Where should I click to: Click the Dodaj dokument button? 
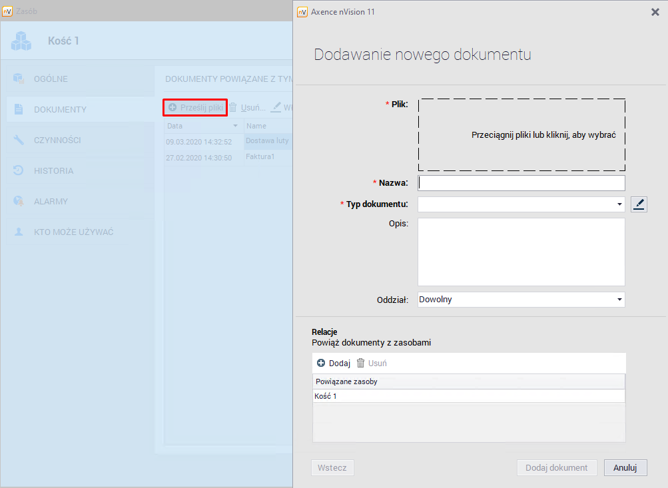pos(556,467)
